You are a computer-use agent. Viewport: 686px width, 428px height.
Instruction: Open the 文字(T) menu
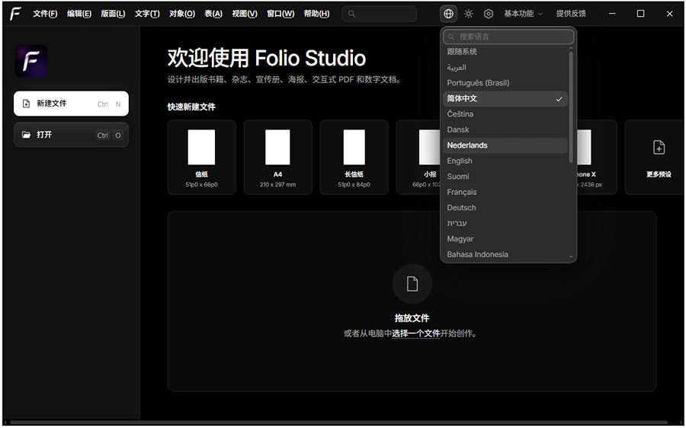pyautogui.click(x=147, y=14)
